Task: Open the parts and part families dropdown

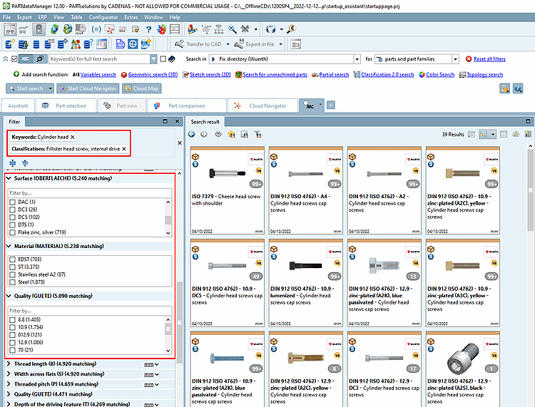Action: [454, 59]
